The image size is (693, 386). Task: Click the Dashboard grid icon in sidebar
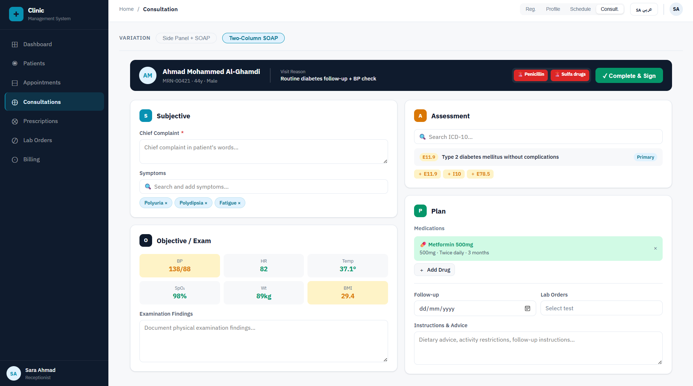point(15,44)
